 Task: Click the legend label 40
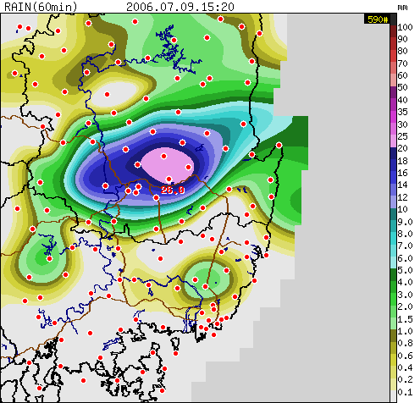tap(402, 100)
